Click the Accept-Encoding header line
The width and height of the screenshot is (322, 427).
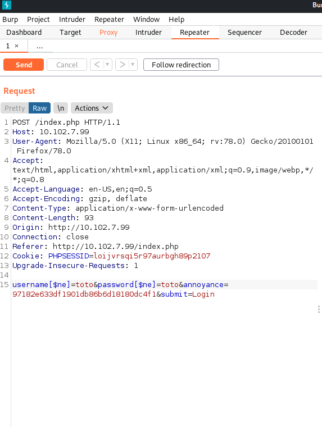point(80,198)
